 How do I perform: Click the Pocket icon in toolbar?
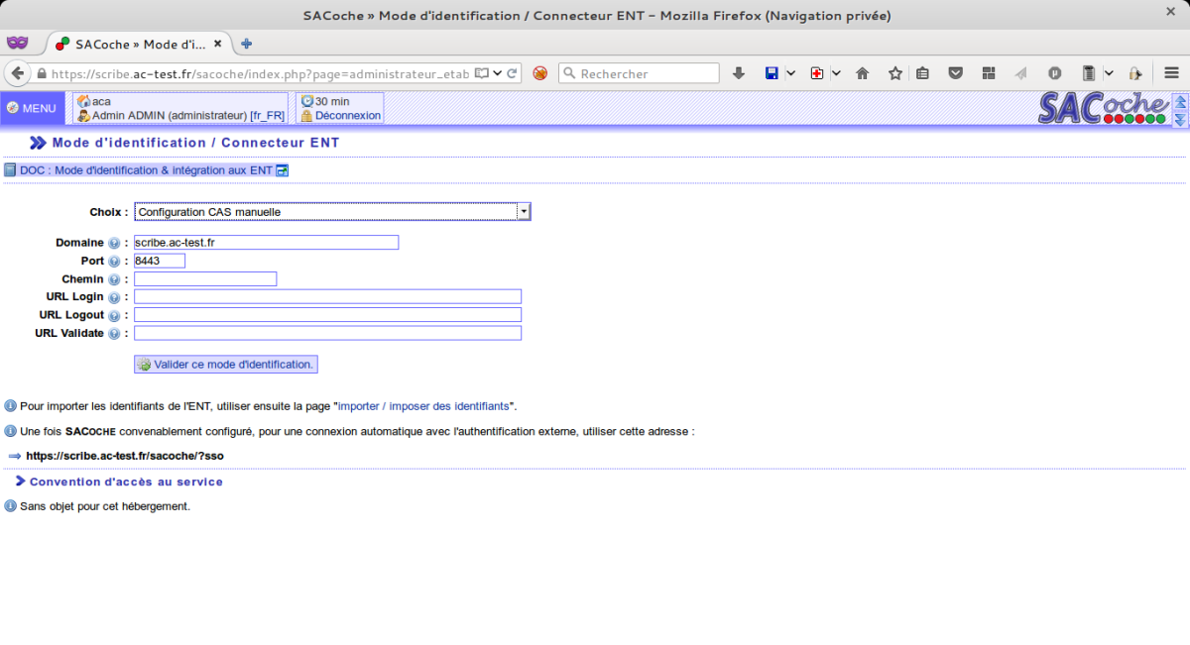[x=956, y=73]
